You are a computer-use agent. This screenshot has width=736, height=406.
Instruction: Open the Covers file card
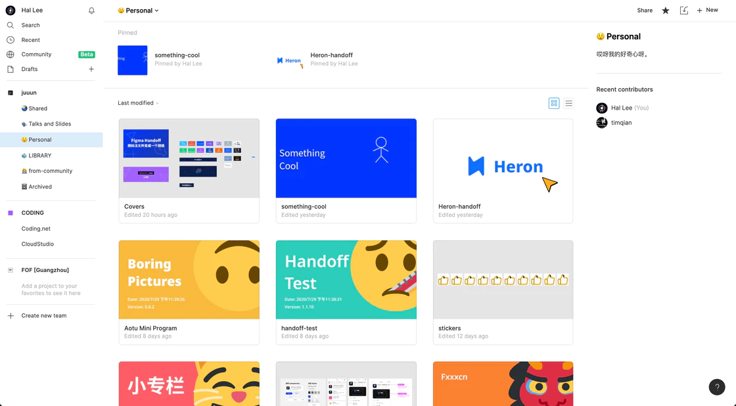pos(189,171)
